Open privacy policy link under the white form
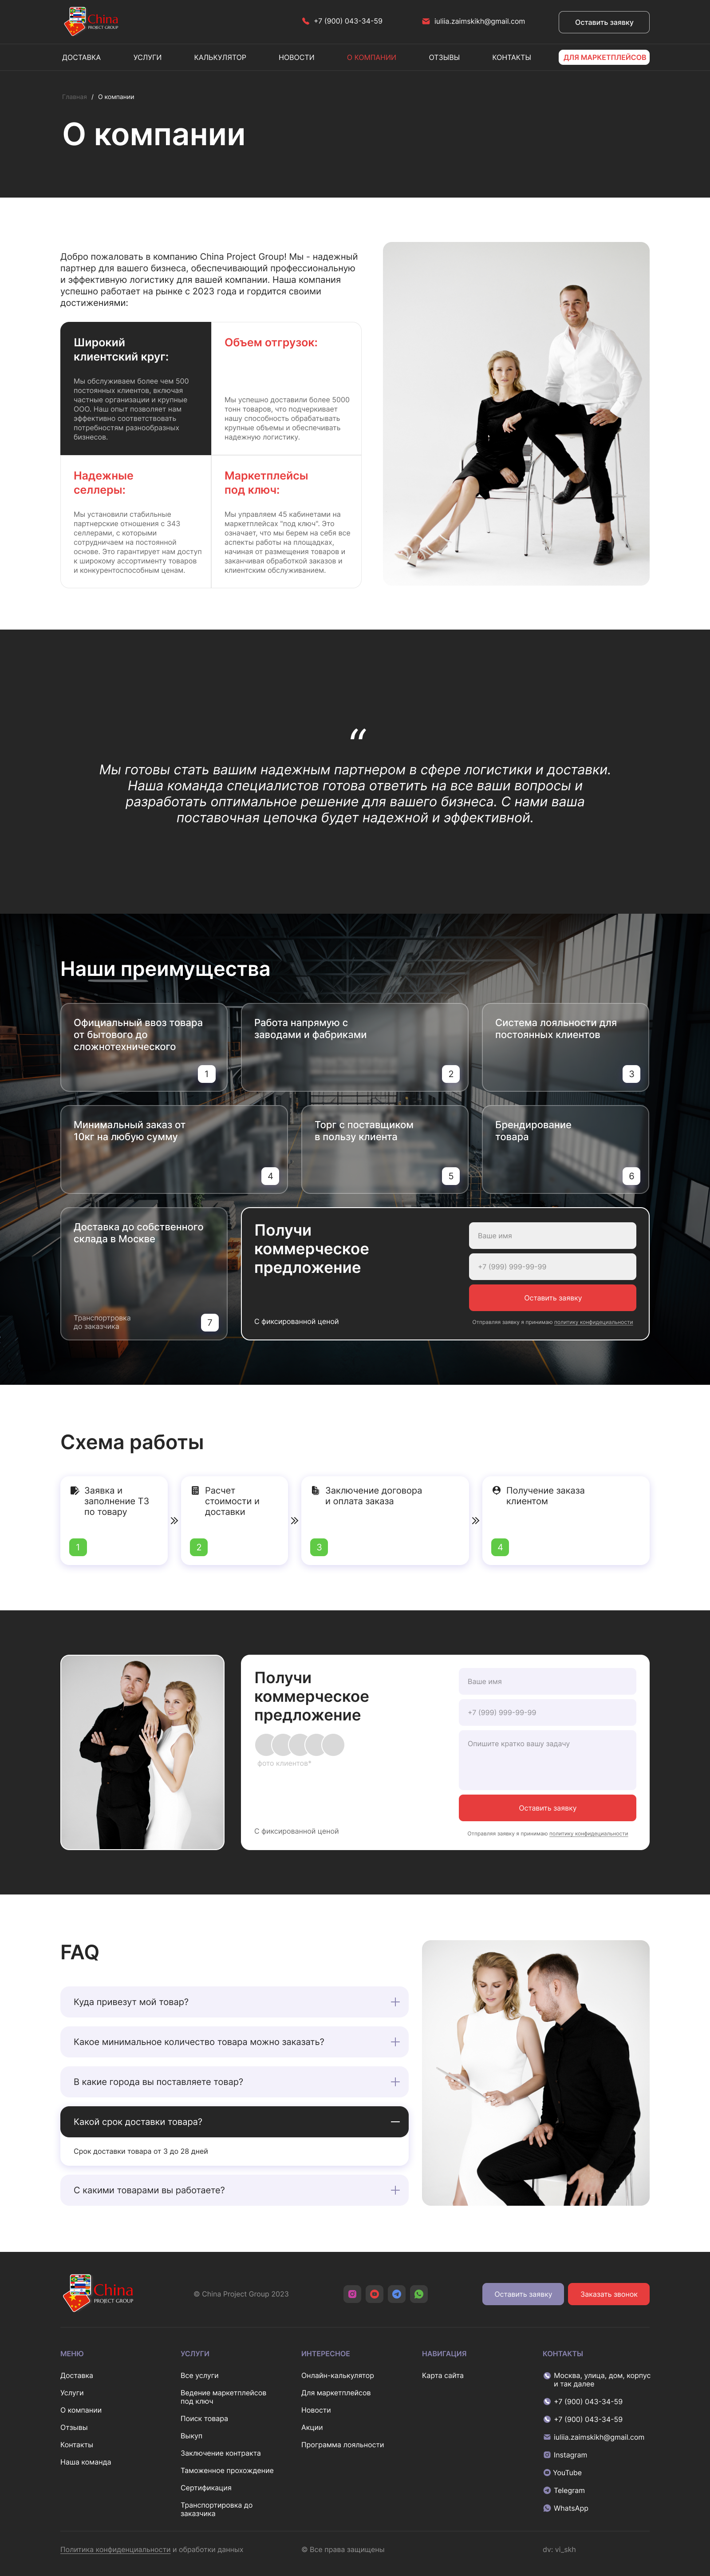This screenshot has height=2576, width=710. point(588,1834)
